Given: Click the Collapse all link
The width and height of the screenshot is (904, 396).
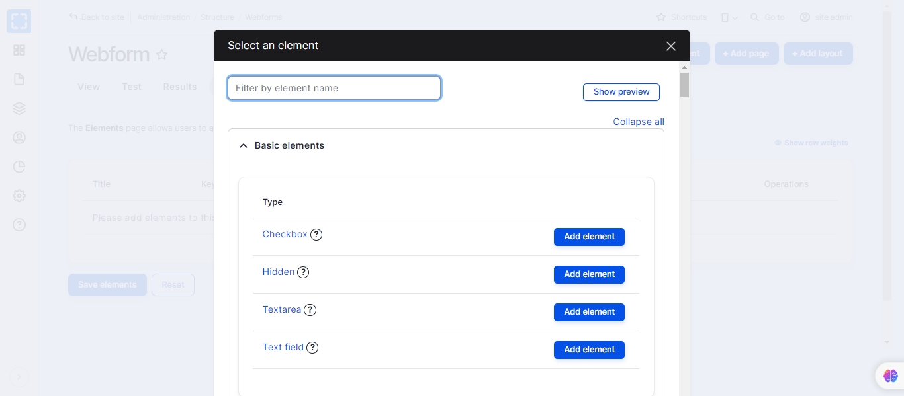Looking at the screenshot, I should click(638, 122).
